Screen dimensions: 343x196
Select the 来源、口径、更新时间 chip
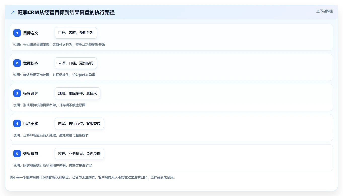(x=76, y=63)
